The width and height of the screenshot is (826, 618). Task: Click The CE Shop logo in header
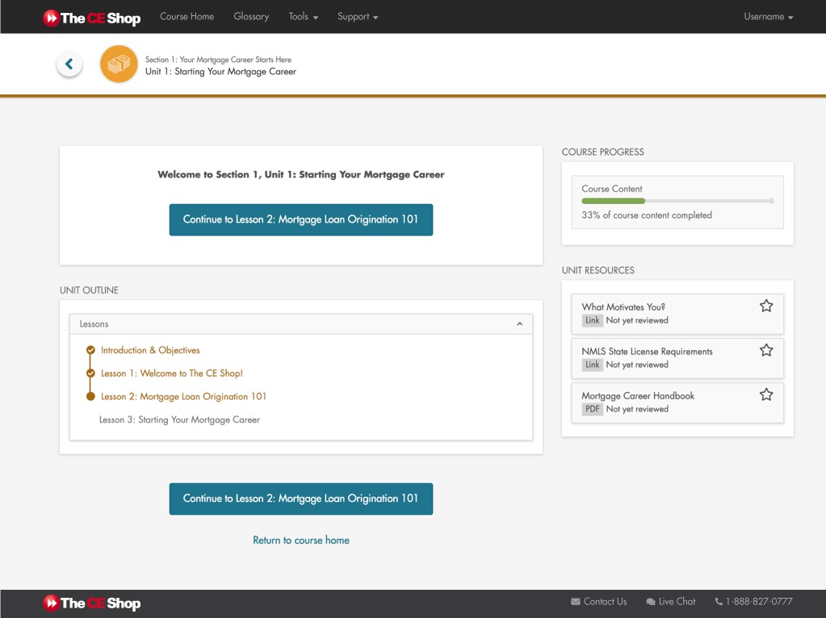(x=92, y=18)
